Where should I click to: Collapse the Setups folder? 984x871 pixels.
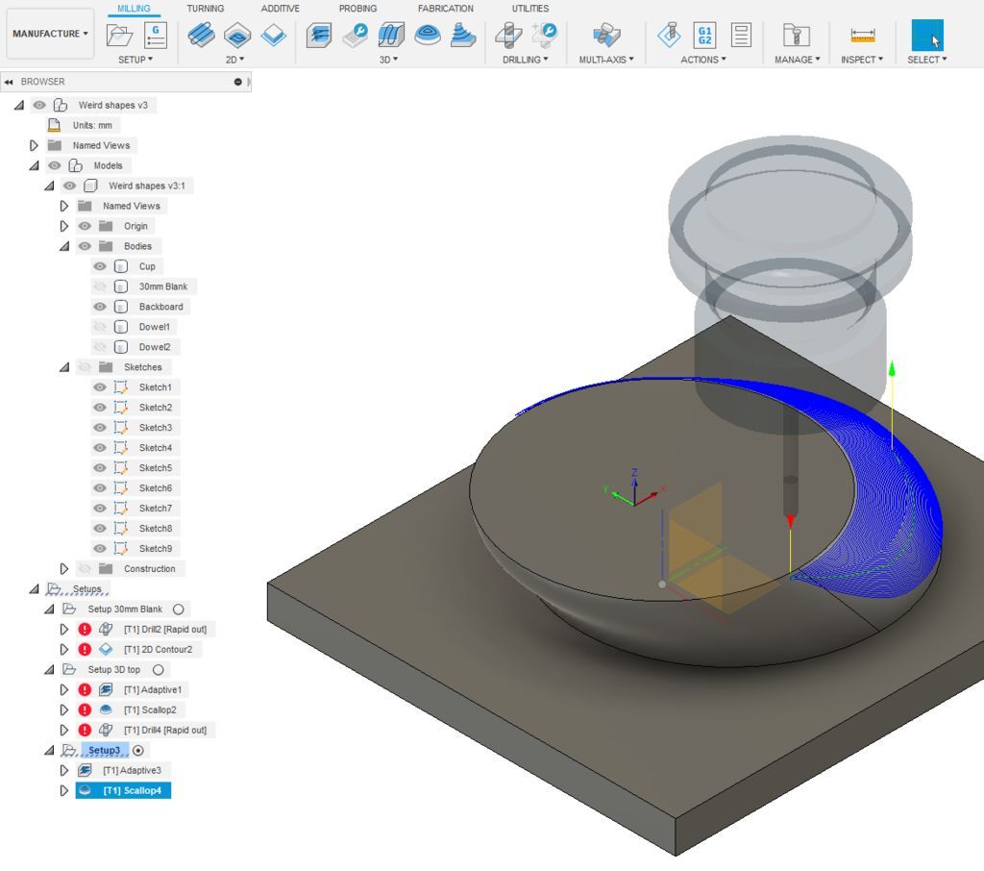click(x=34, y=588)
